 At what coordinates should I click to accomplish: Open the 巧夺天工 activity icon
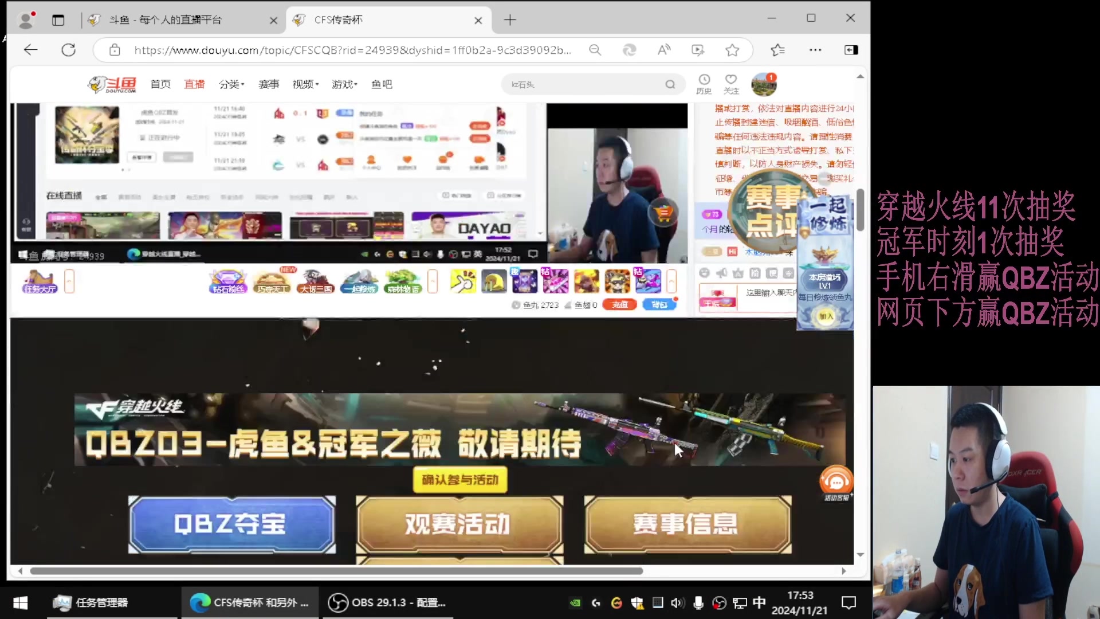click(272, 281)
